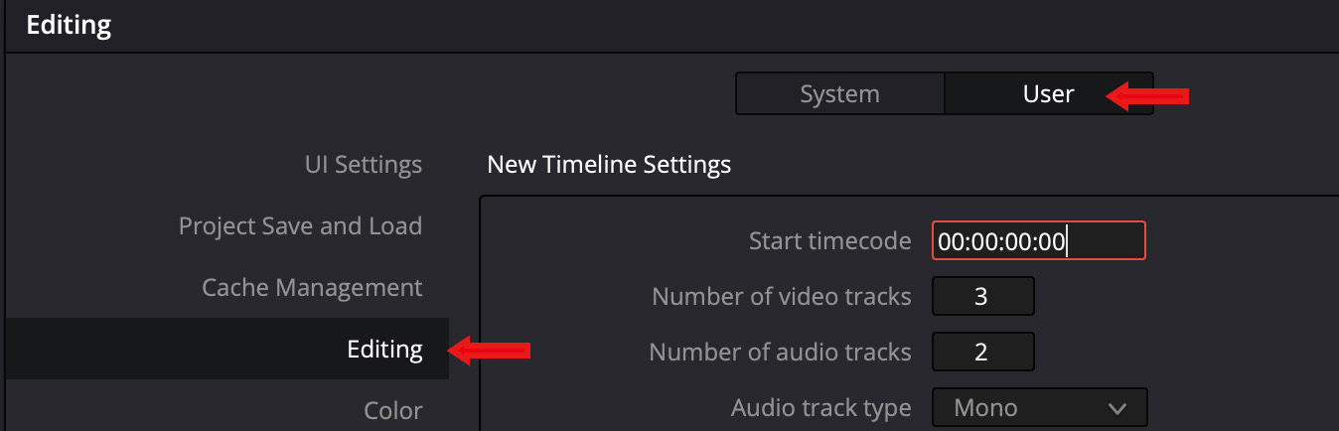This screenshot has height=431, width=1339.
Task: Click the red arrow beside Editing sidebar item
Action: coord(490,350)
